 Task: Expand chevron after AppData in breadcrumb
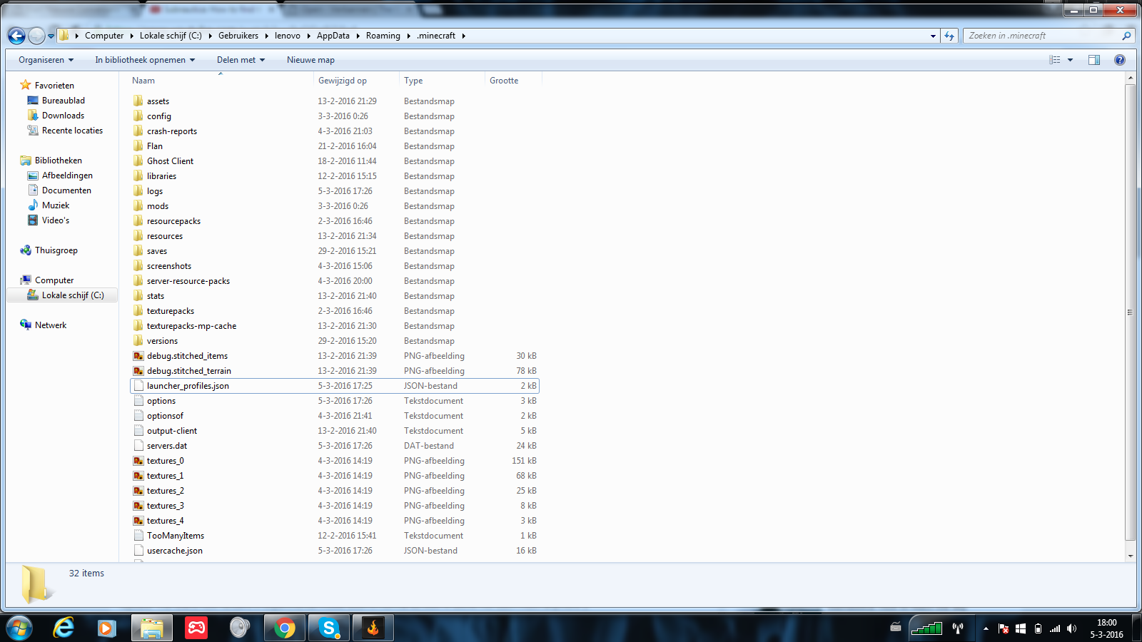(358, 36)
